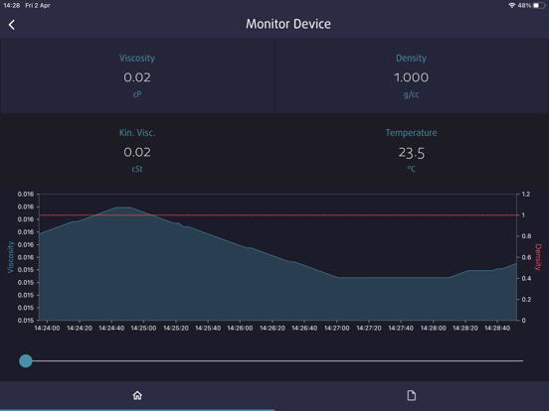
Task: Tap the cSt unit label
Action: click(137, 169)
